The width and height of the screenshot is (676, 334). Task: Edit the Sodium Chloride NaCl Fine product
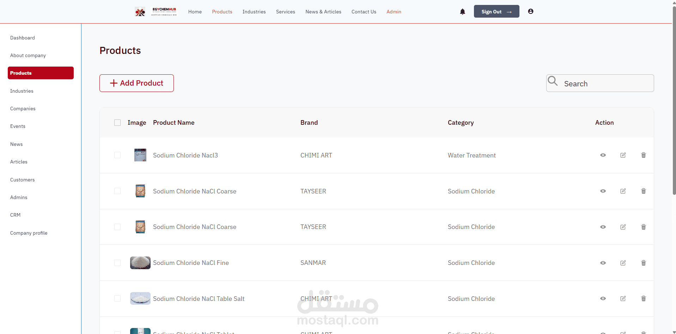(623, 263)
